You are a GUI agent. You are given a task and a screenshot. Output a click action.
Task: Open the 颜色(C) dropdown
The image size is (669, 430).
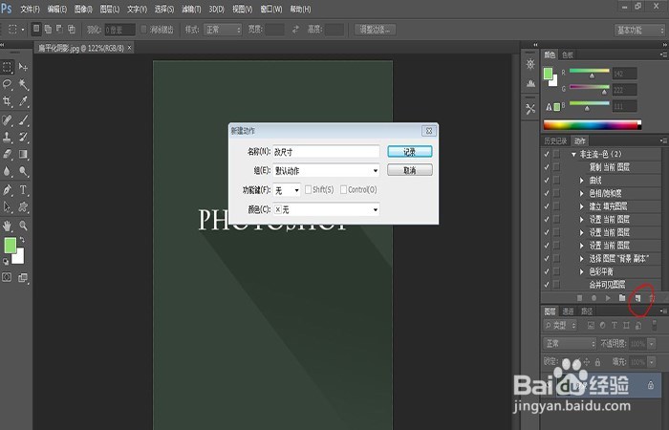click(326, 209)
